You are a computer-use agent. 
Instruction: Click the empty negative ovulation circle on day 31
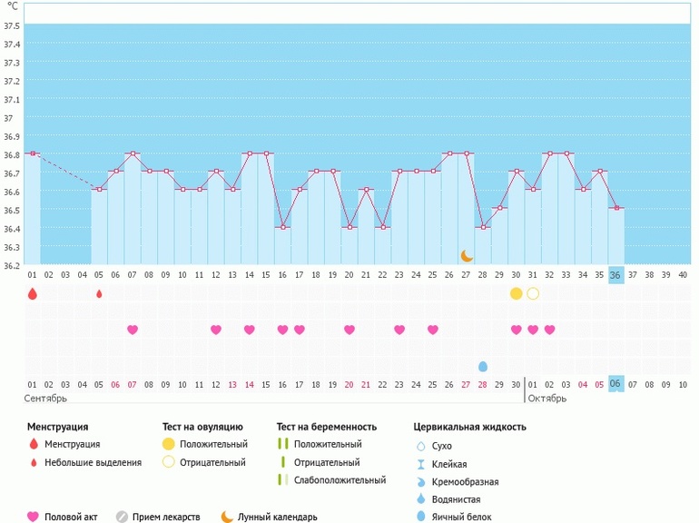(x=533, y=293)
